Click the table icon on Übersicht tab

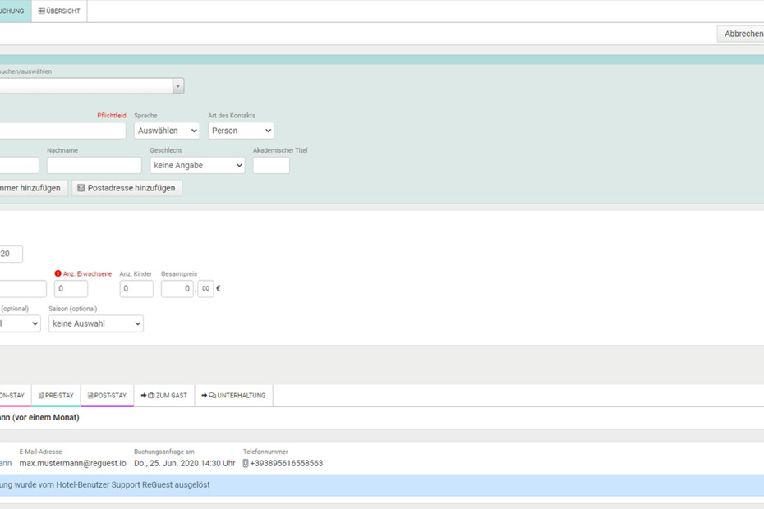[41, 11]
